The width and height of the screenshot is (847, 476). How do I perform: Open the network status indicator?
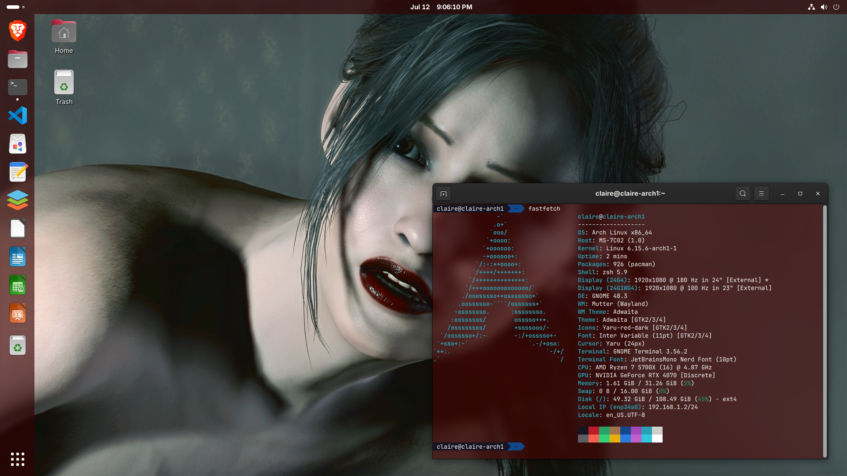[811, 7]
